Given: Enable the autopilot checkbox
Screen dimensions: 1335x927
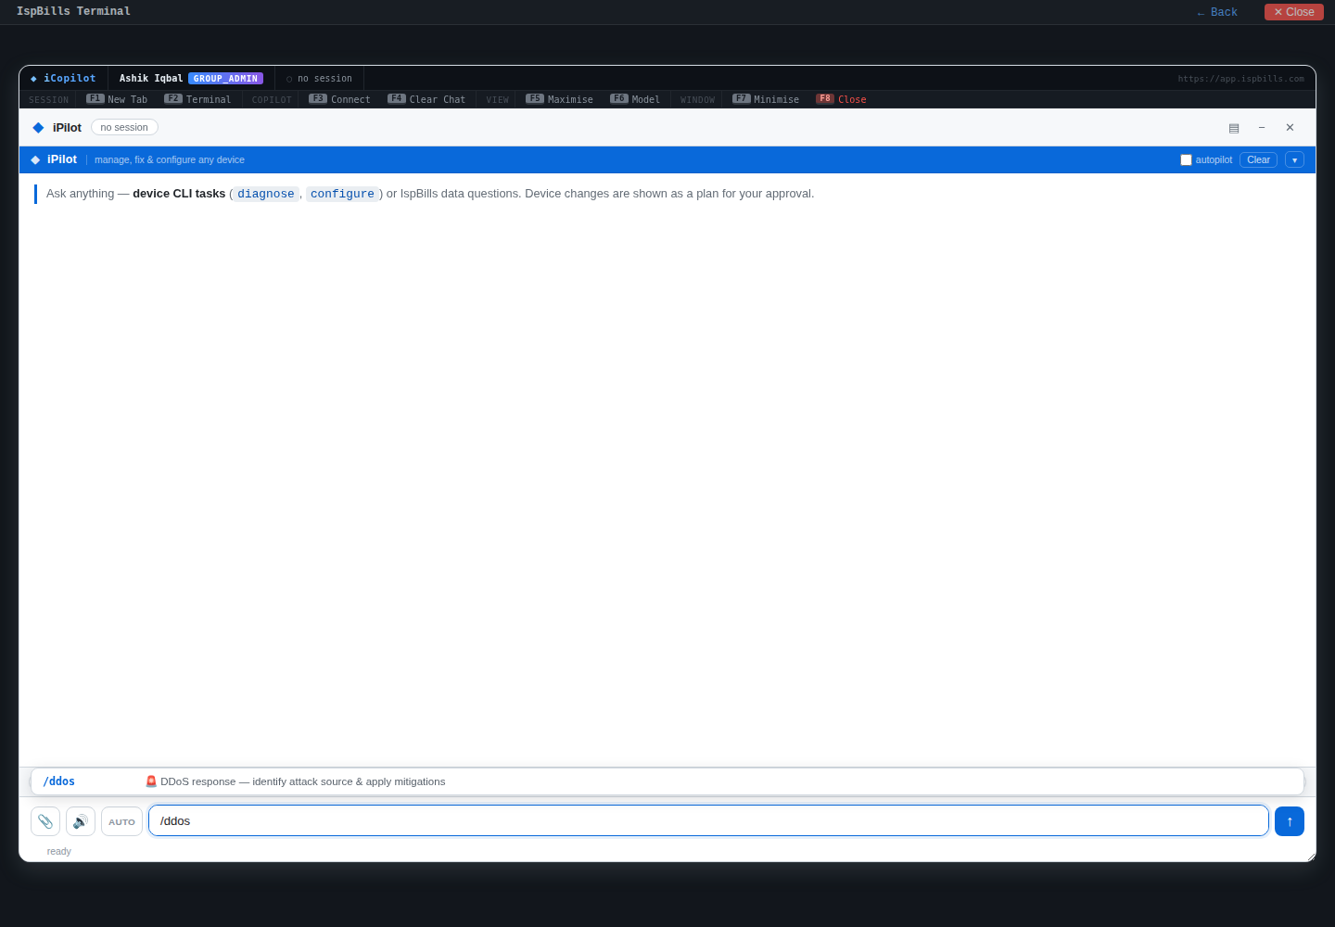Looking at the screenshot, I should click(1186, 160).
